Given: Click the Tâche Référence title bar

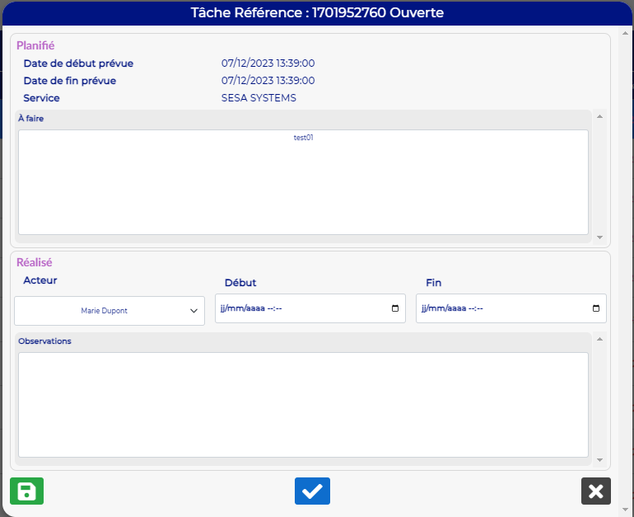Looking at the screenshot, I should tap(317, 12).
